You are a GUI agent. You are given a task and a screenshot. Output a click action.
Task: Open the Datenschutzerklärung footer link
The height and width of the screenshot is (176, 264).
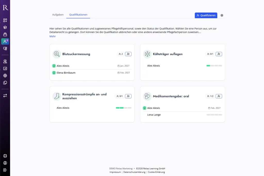[x=134, y=172]
